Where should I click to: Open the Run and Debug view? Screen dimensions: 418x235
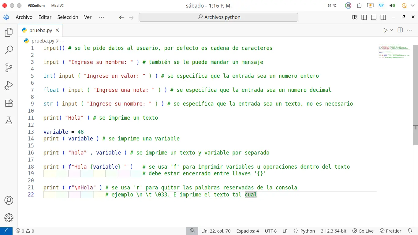tap(9, 85)
